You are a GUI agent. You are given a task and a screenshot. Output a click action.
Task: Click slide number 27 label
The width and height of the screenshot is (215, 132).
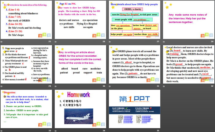pyautogui.click(x=158, y=41)
